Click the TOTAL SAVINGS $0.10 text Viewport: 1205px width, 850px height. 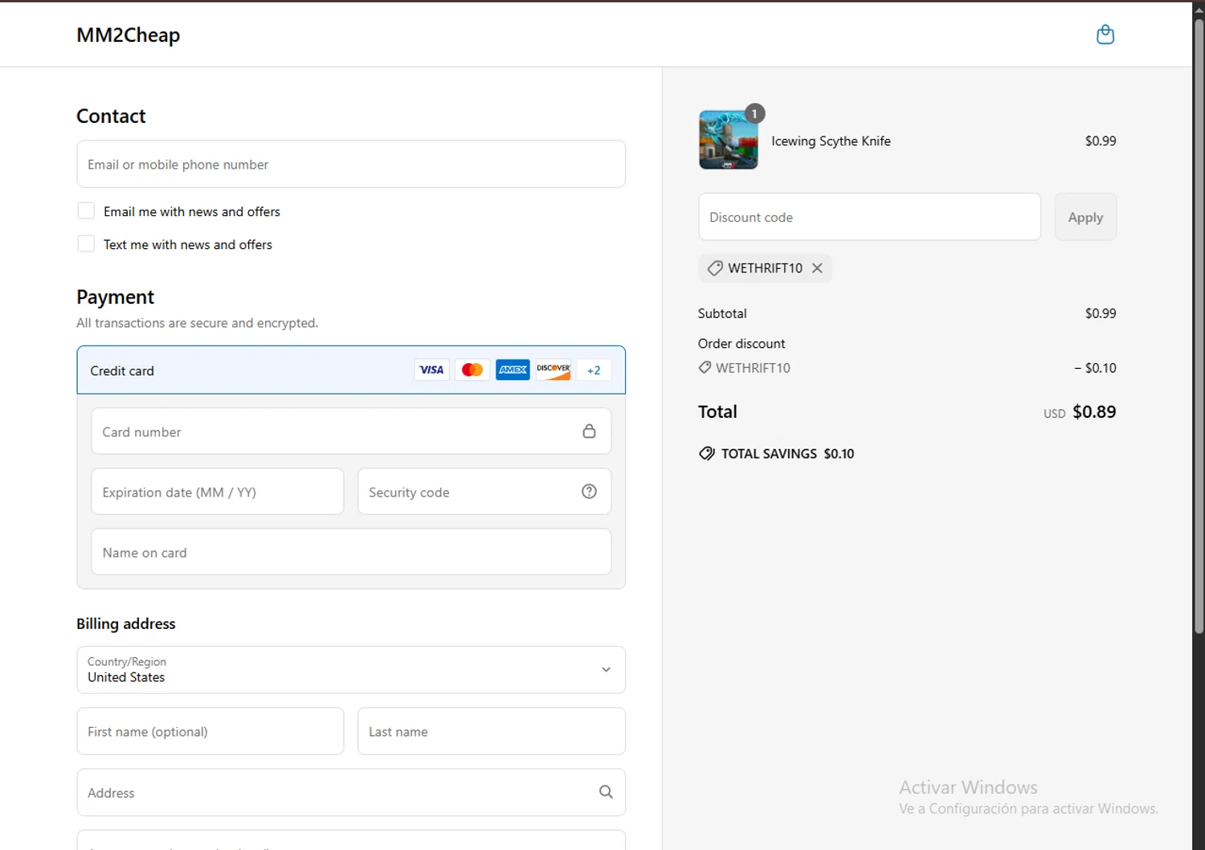pyautogui.click(x=787, y=454)
